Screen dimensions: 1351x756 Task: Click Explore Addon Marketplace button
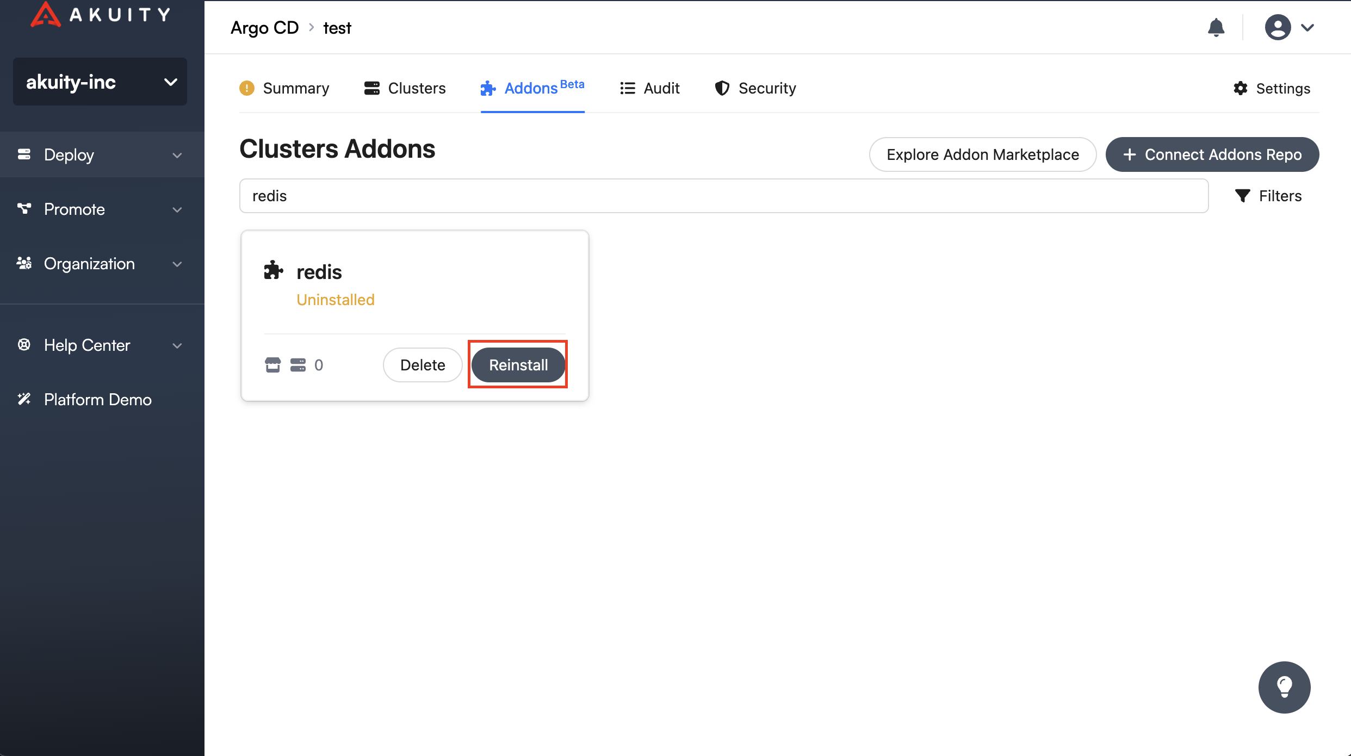(983, 154)
